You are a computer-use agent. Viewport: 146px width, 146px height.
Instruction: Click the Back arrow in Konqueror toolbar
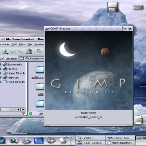[x=13, y=51]
